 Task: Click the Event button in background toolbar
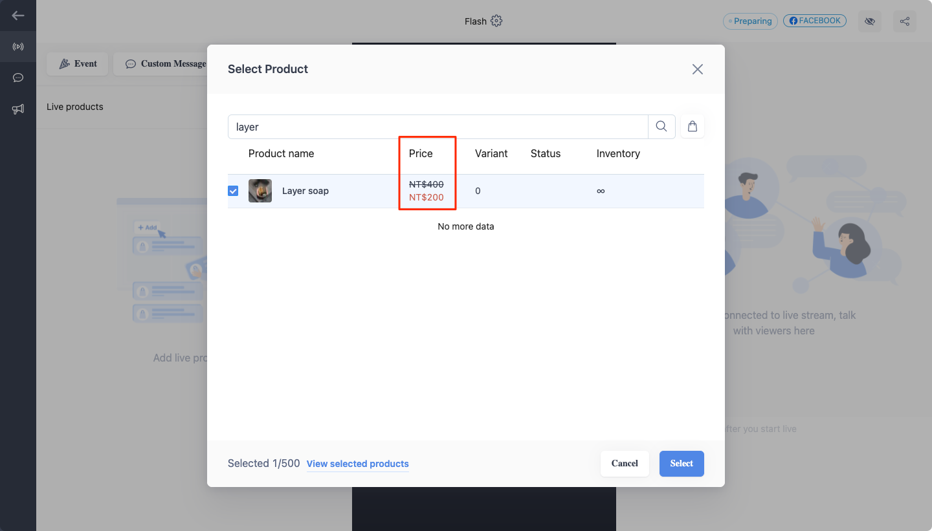78,63
